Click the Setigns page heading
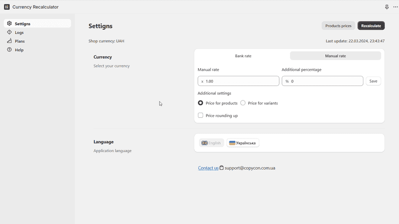The width and height of the screenshot is (399, 224). (101, 26)
